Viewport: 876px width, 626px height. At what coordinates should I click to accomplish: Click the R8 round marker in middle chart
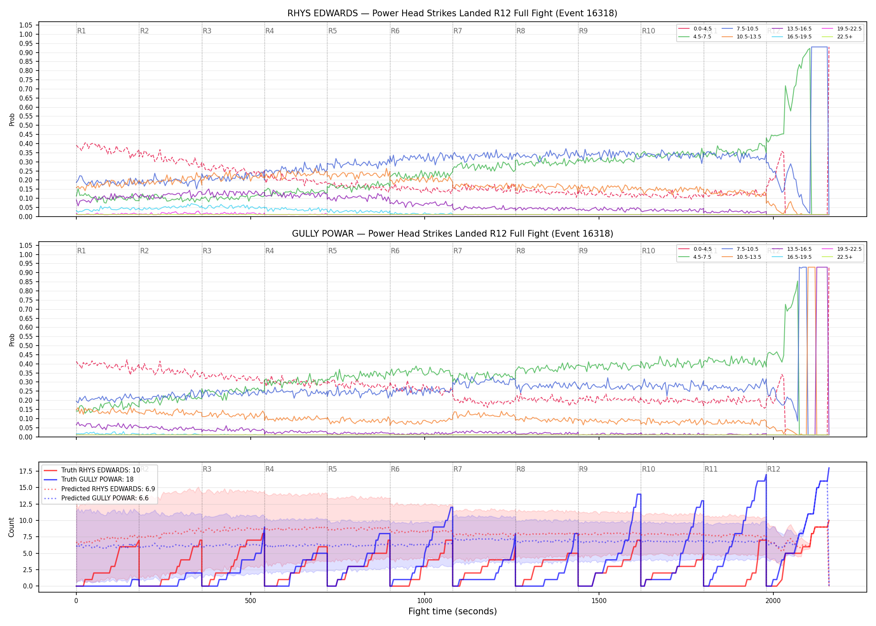point(521,251)
